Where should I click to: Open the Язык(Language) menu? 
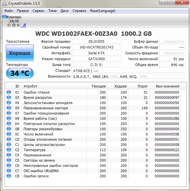(103, 11)
